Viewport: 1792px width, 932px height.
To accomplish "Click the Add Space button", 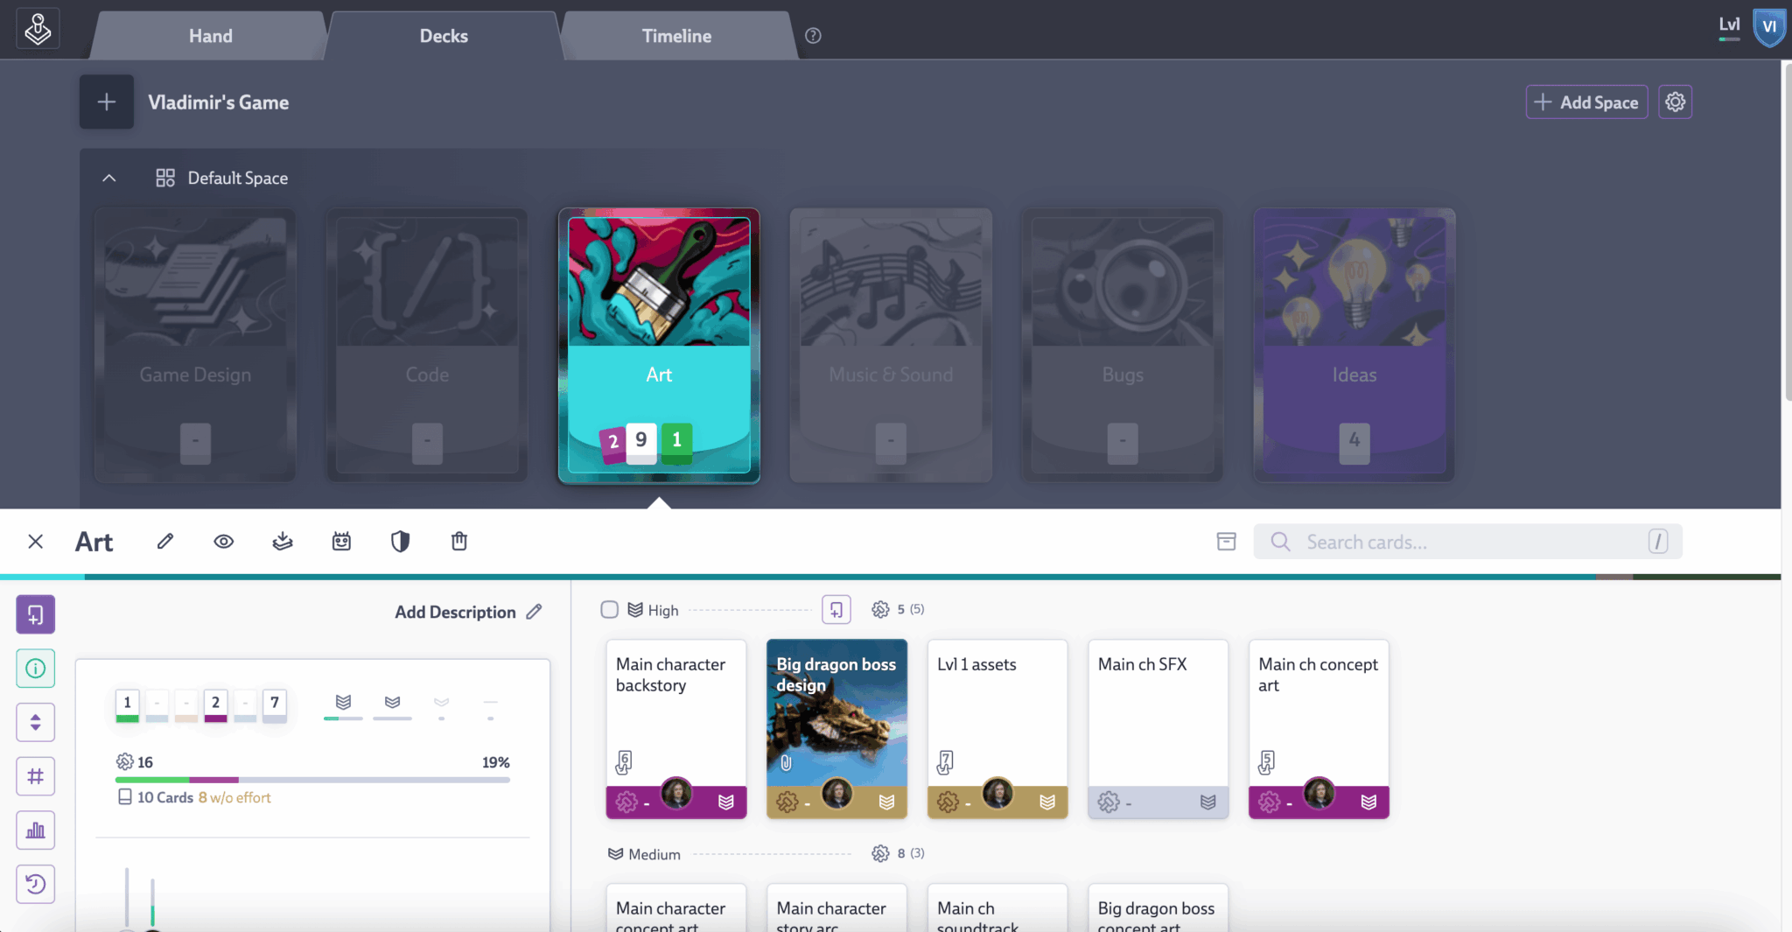I will pyautogui.click(x=1586, y=102).
